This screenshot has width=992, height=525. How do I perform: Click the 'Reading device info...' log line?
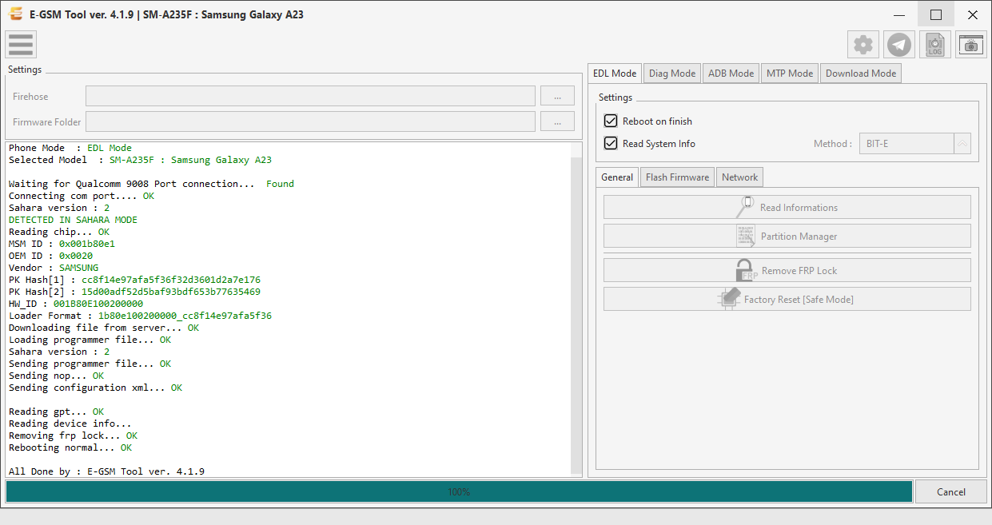(70, 424)
